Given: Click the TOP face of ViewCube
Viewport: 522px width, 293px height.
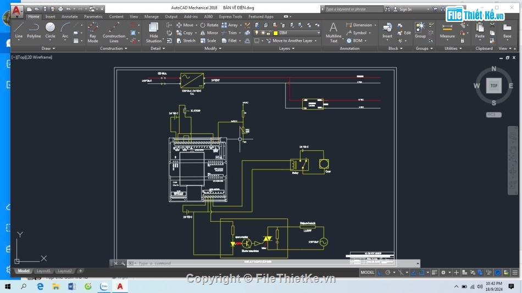Looking at the screenshot, I should (x=494, y=86).
